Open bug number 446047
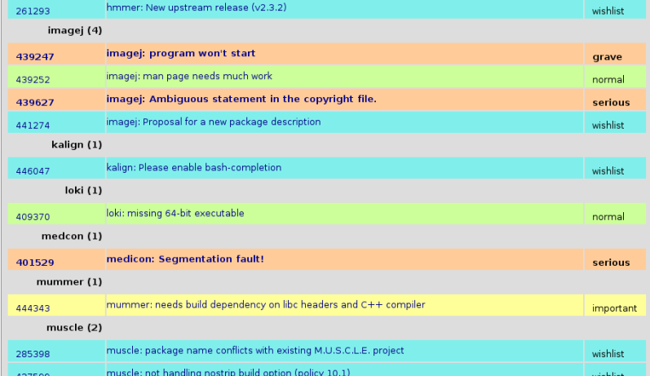The image size is (650, 376). [x=33, y=171]
